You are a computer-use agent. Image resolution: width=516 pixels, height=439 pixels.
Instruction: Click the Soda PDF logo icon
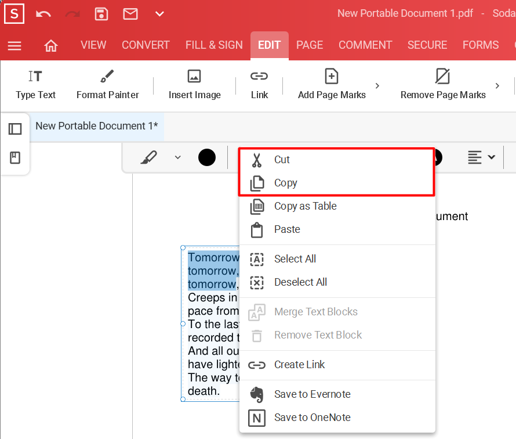(14, 14)
